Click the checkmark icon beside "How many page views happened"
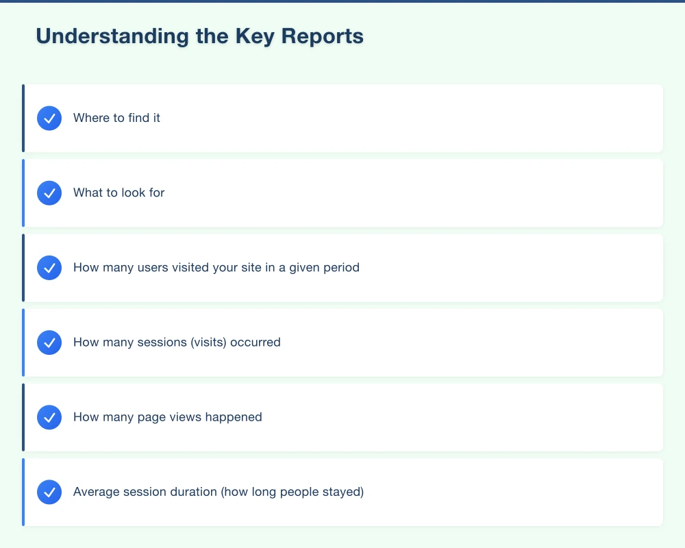Screen dimensions: 685x548 pos(49,416)
